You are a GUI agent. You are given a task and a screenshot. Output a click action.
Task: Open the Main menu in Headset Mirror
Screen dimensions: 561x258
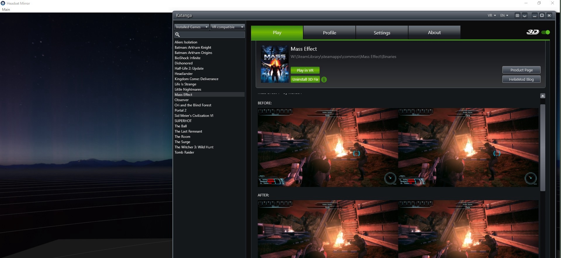[6, 9]
